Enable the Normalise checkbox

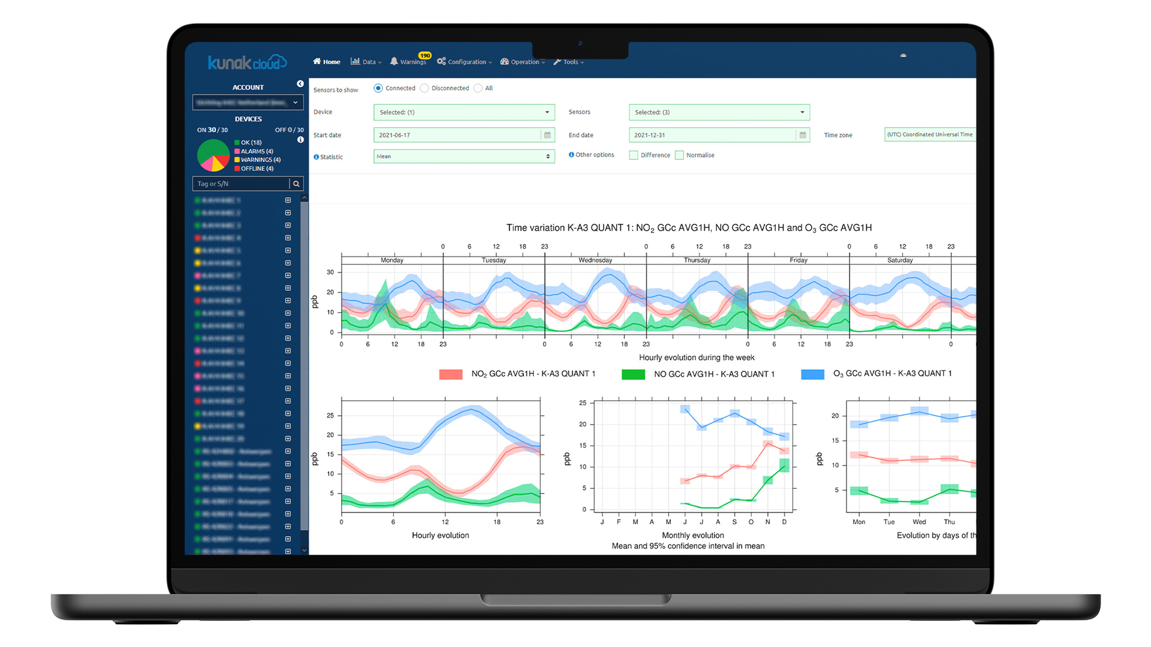click(x=679, y=155)
